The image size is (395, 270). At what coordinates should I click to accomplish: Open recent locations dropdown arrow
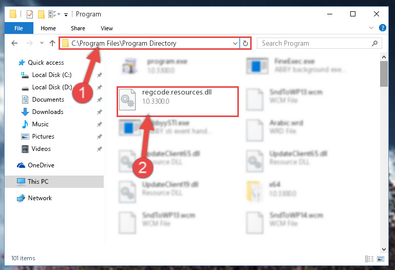point(42,43)
